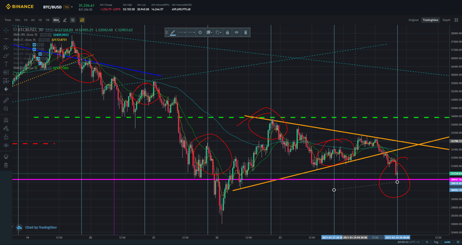Open the technical indicators icon
This screenshot has height=245, width=462.
73,20
